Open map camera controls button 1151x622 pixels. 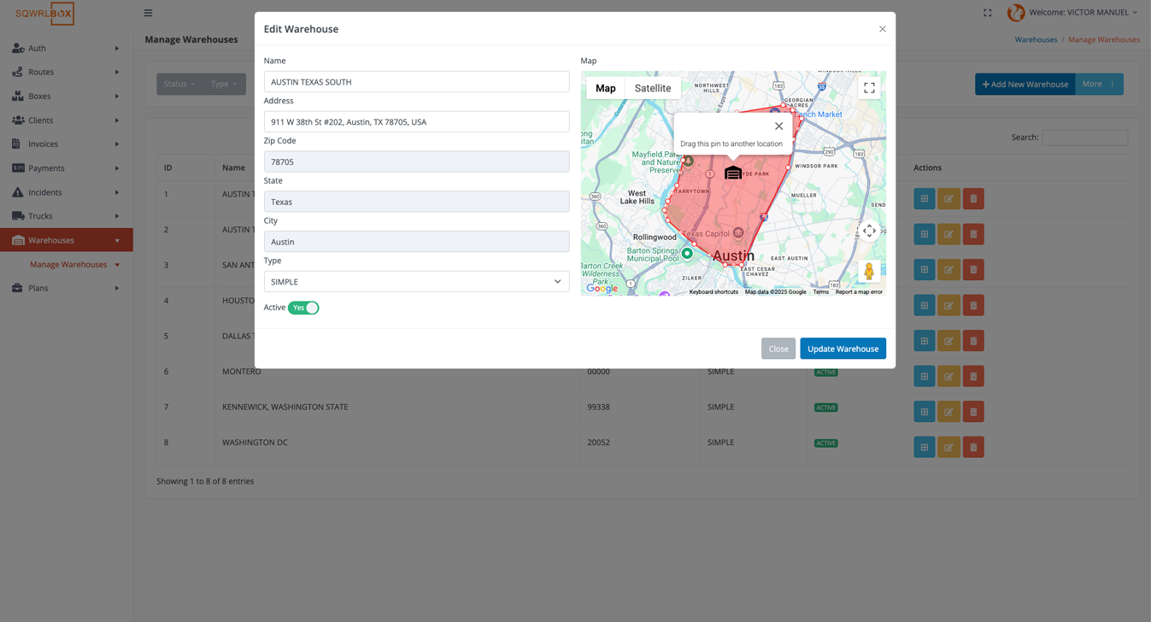[869, 232]
